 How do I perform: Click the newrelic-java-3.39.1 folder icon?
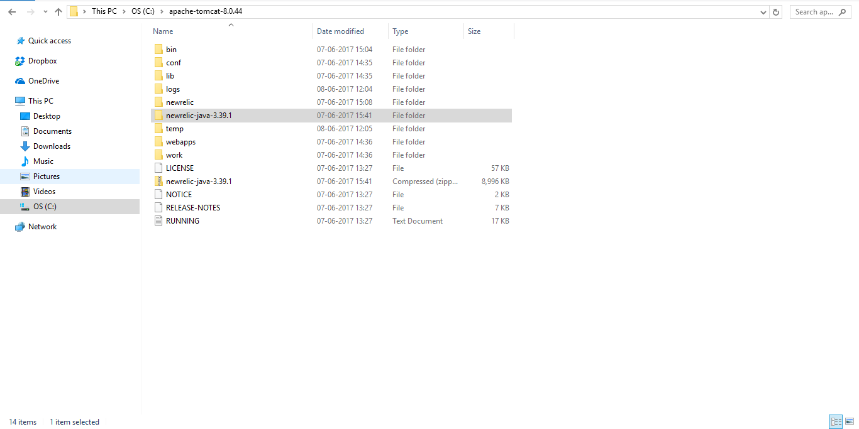click(x=158, y=116)
